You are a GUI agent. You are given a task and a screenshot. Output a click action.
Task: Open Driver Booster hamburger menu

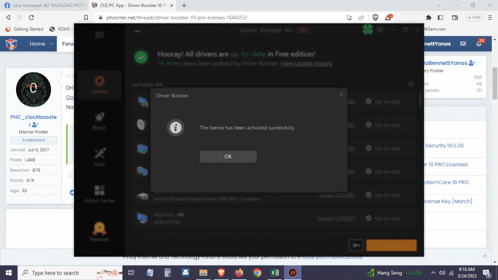100,35
